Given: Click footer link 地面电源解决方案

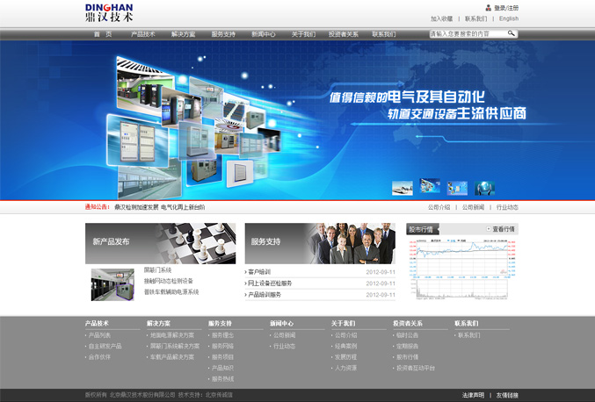Looking at the screenshot, I should pos(172,335).
